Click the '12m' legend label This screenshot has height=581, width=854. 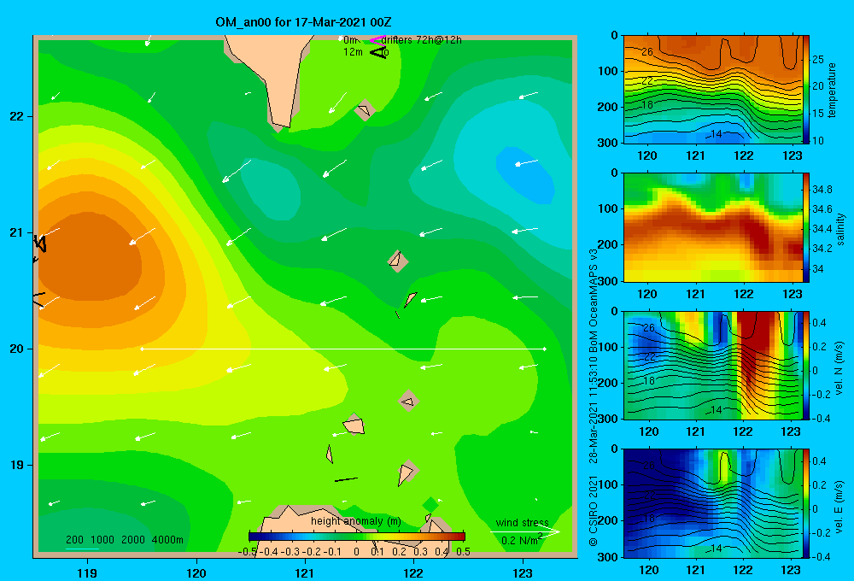coord(353,52)
